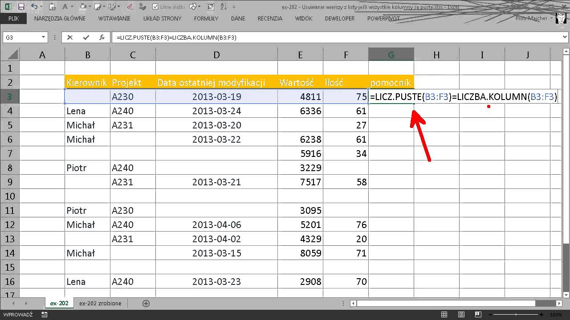570x320 pixels.
Task: Click cell with text Kierownik
Action: click(x=87, y=83)
